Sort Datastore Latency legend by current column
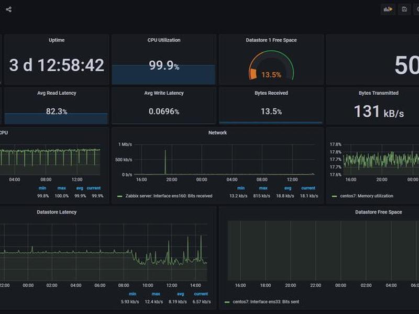Screen dimensions: 419x314 coord(201,294)
